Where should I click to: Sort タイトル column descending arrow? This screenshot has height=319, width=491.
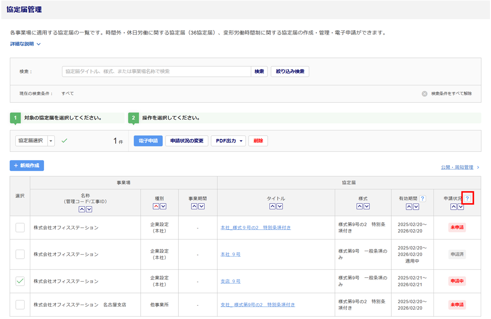pos(280,206)
